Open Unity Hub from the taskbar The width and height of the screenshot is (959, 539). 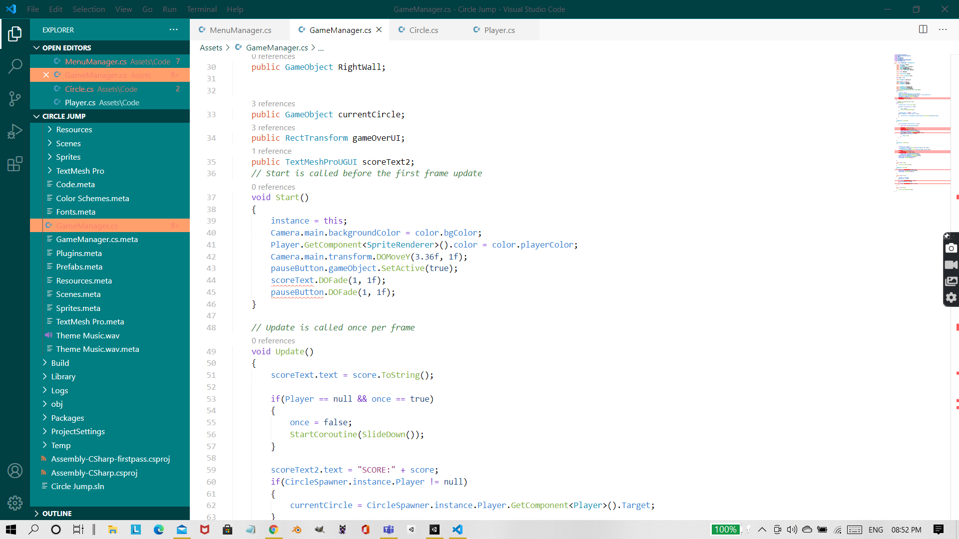[411, 530]
